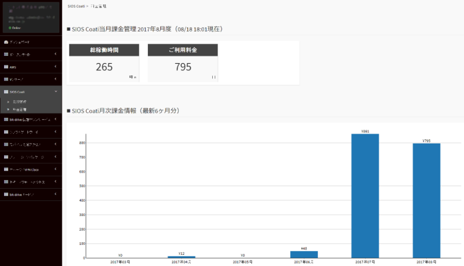Expand chevron of the row between Dashboard and AWS
Image resolution: width=464 pixels, height=266 pixels.
coord(55,54)
